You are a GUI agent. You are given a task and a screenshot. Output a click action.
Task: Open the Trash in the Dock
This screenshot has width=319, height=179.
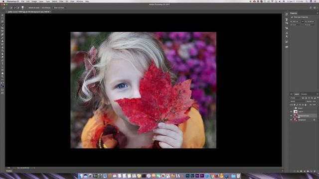pyautogui.click(x=238, y=176)
